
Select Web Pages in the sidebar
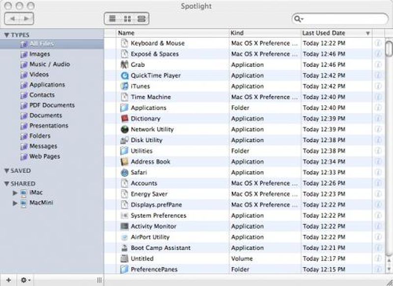[x=45, y=156]
